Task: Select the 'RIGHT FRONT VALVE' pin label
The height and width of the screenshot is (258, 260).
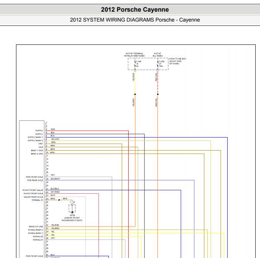Action: pyautogui.click(x=33, y=190)
